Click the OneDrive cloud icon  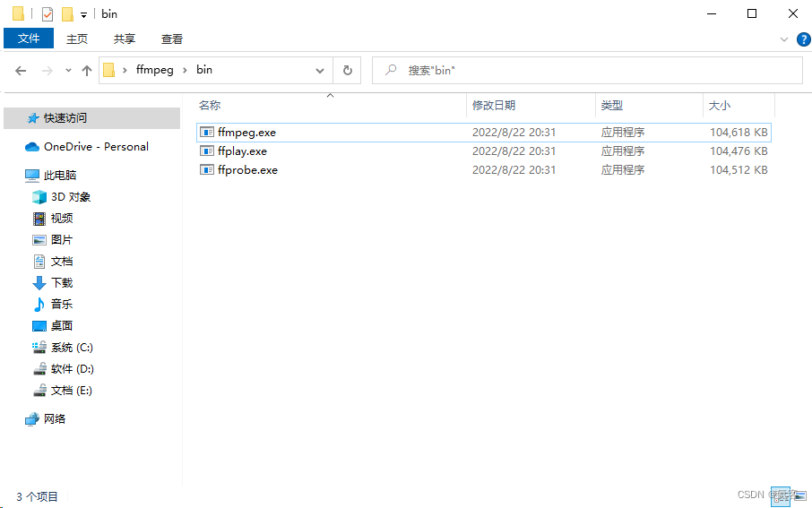point(32,147)
